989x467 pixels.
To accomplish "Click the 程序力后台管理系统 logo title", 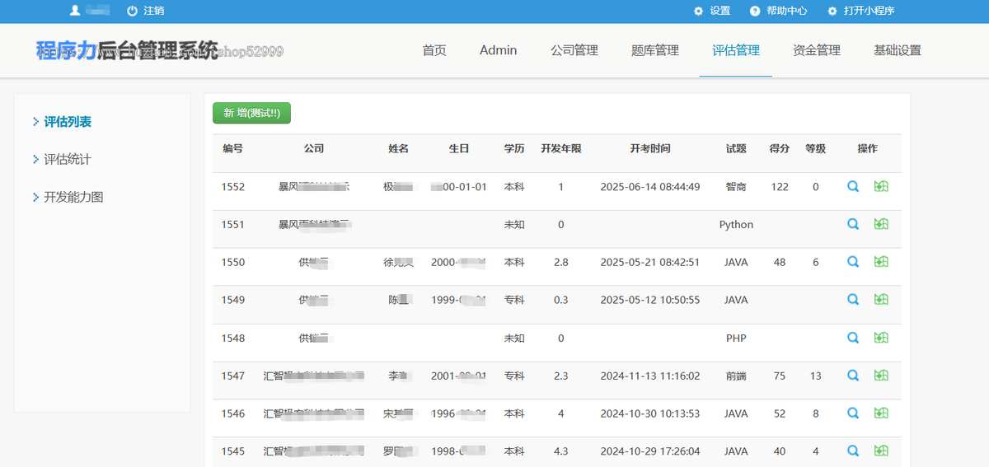I will (x=127, y=50).
